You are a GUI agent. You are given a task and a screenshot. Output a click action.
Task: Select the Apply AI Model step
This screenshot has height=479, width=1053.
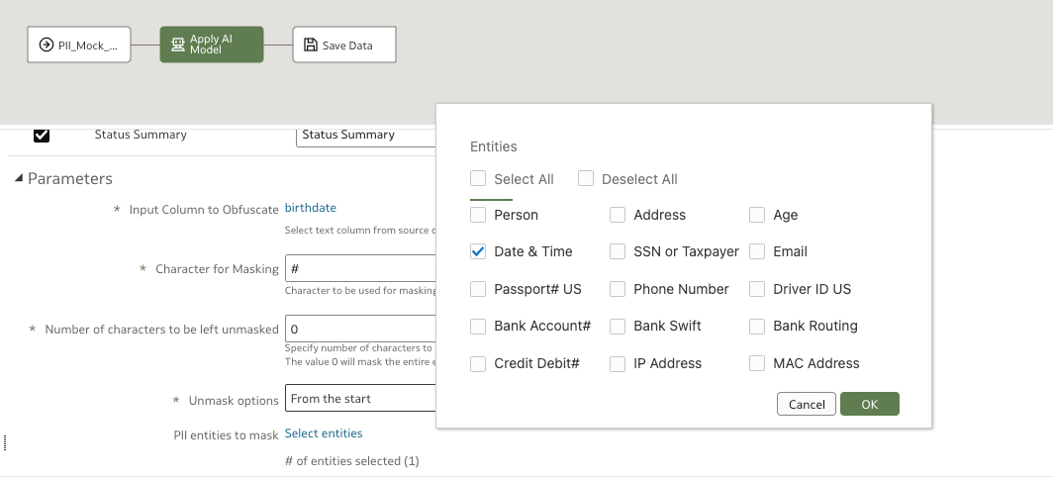[x=212, y=45]
